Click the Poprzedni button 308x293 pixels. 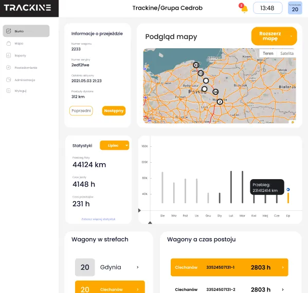81,111
